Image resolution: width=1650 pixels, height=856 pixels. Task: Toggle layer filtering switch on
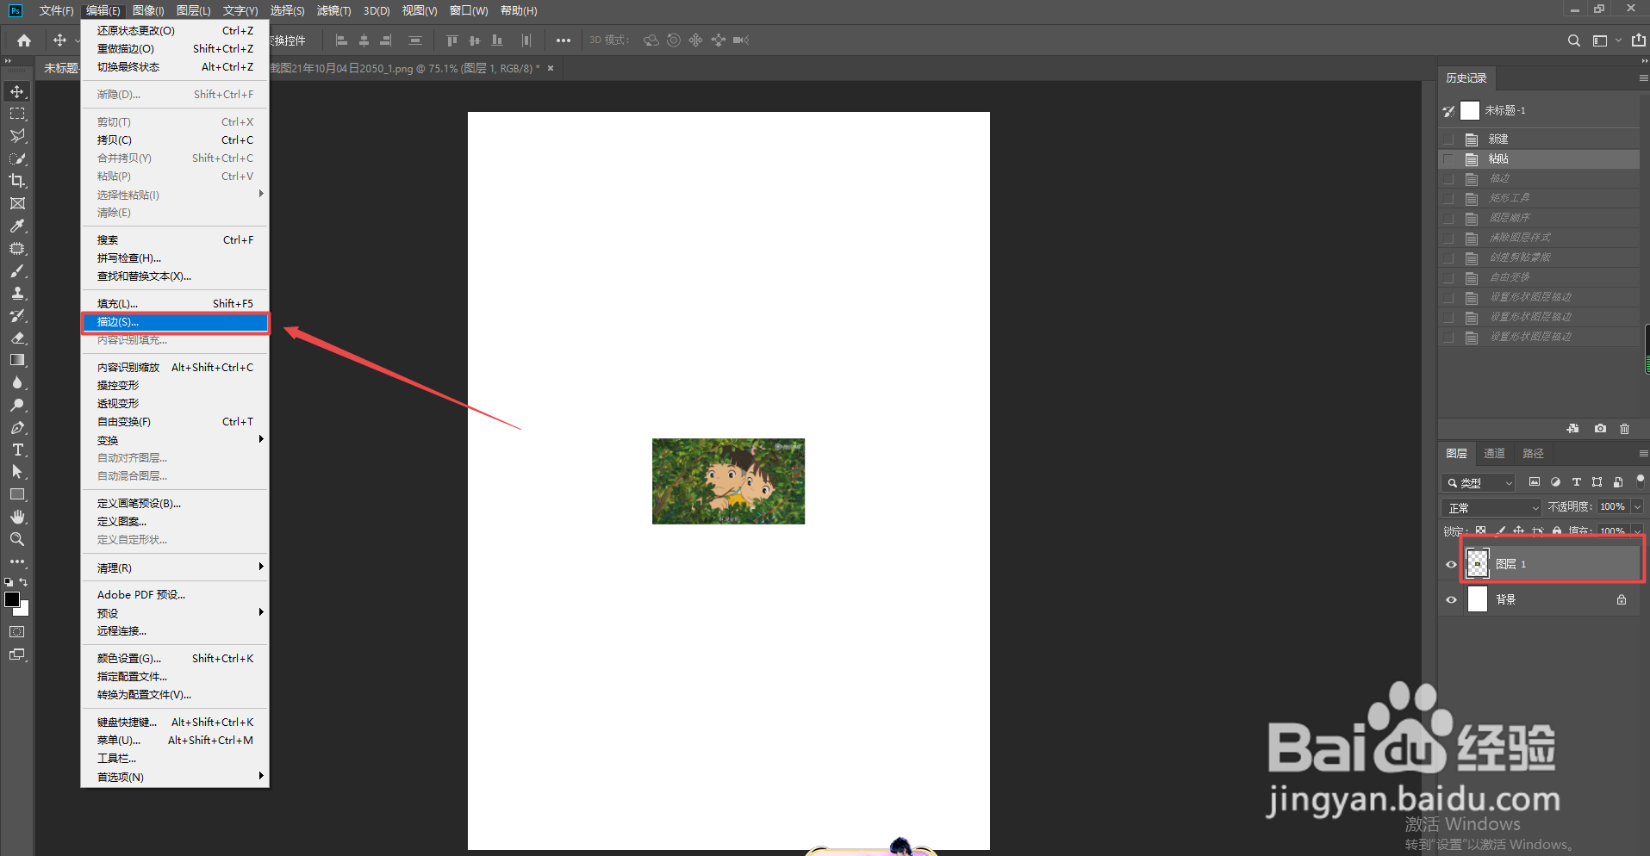pyautogui.click(x=1640, y=481)
